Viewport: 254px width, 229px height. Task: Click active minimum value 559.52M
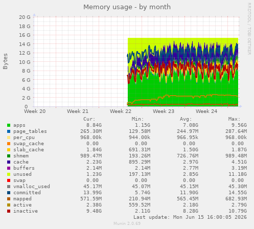(x=140, y=205)
